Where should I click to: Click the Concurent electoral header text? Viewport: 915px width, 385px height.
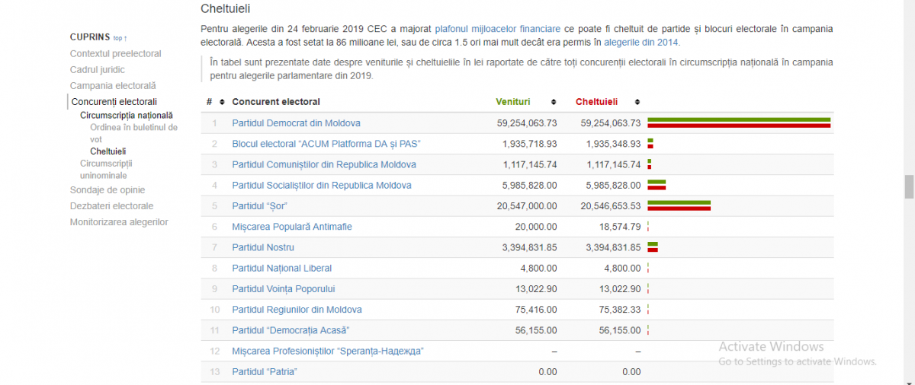tap(276, 102)
